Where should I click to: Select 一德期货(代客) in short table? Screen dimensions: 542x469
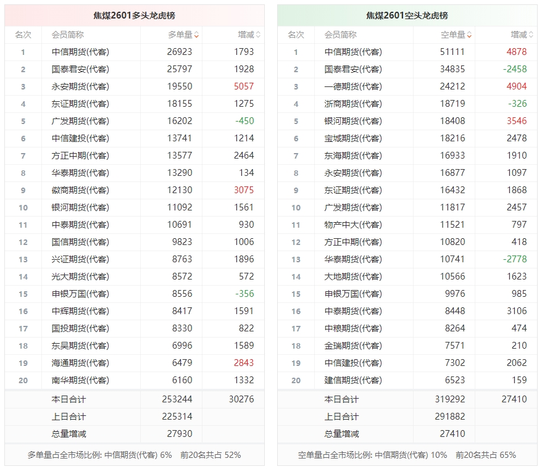coord(353,86)
